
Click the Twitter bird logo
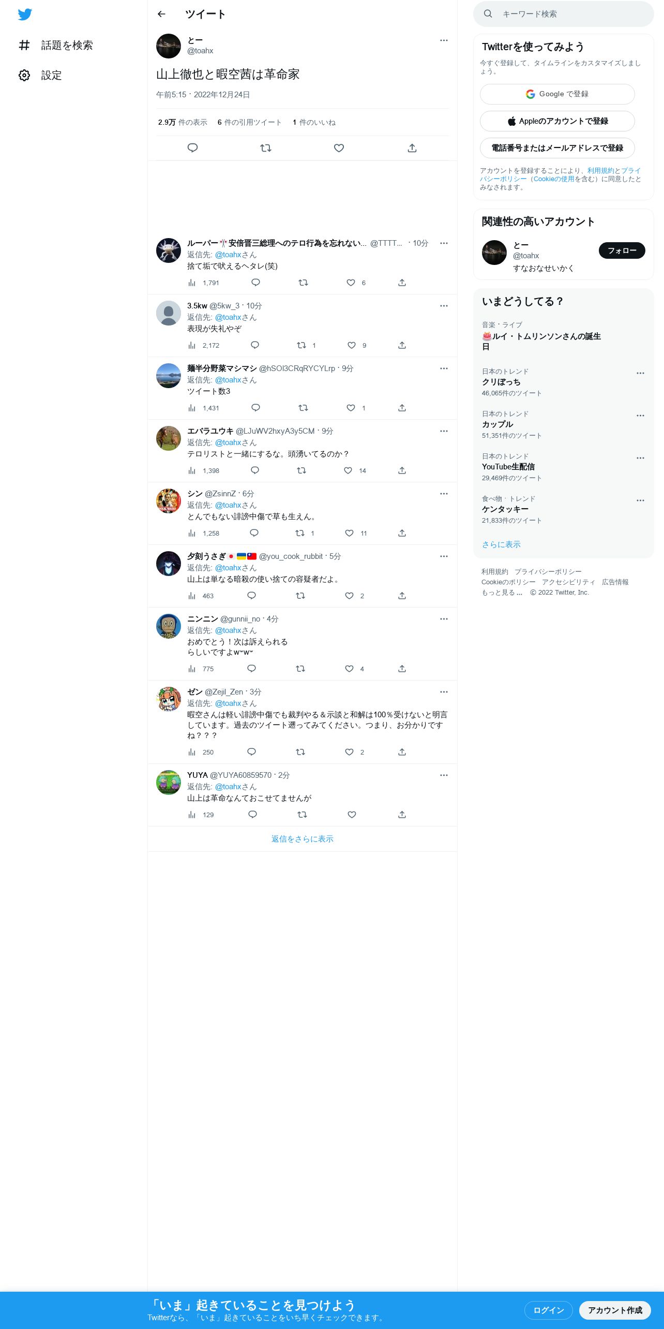(25, 14)
